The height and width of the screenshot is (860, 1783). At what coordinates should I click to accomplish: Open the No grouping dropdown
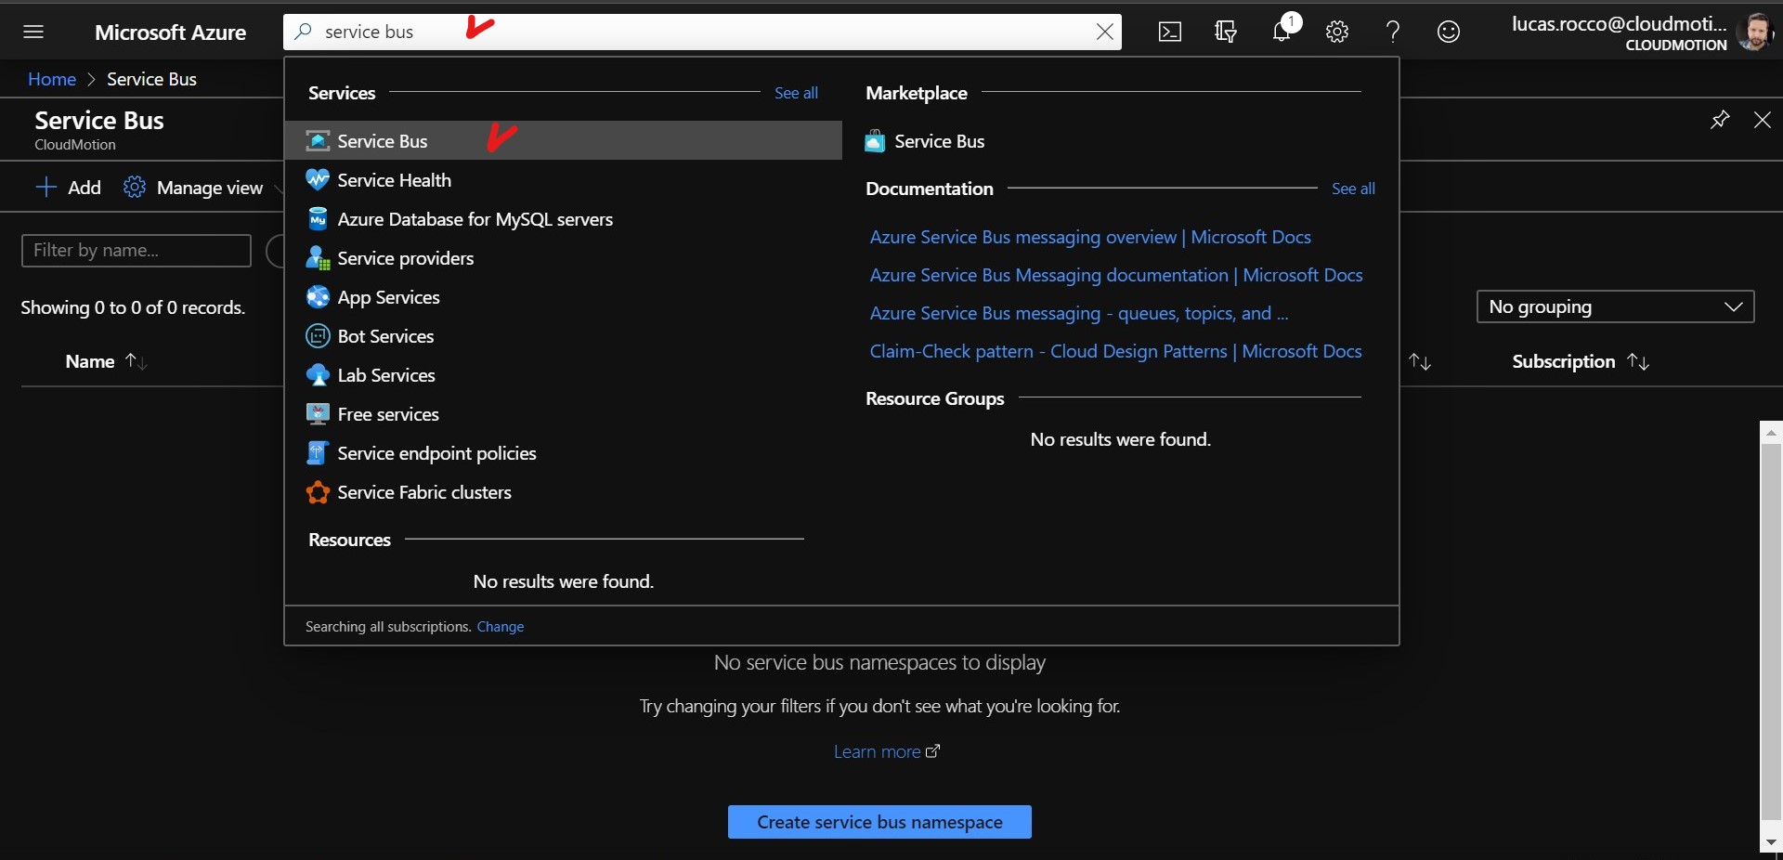point(1615,306)
